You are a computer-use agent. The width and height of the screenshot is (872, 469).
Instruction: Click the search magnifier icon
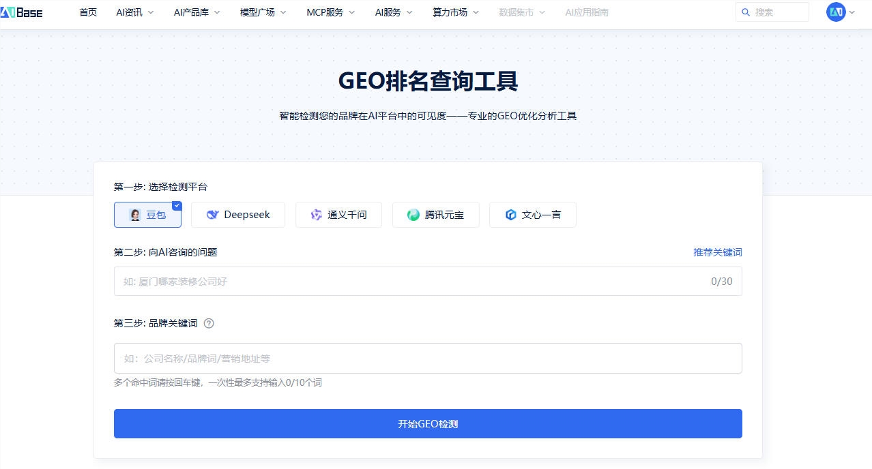point(746,12)
